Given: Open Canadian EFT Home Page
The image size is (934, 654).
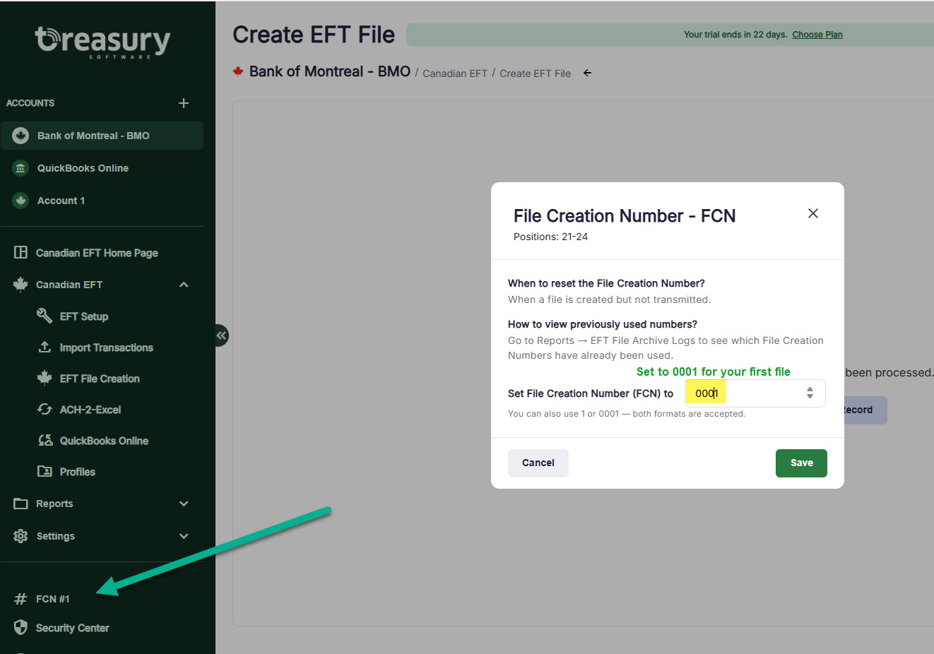Looking at the screenshot, I should click(x=97, y=253).
